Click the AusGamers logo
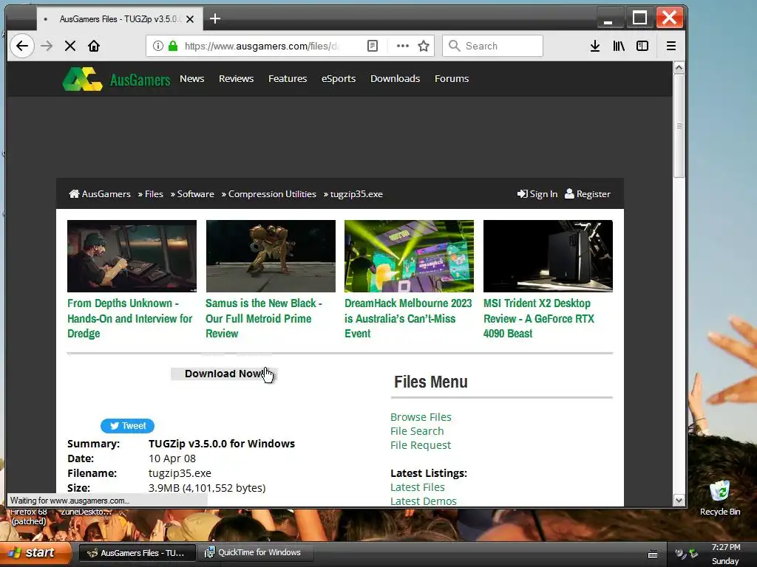Image resolution: width=757 pixels, height=567 pixels. (x=116, y=79)
